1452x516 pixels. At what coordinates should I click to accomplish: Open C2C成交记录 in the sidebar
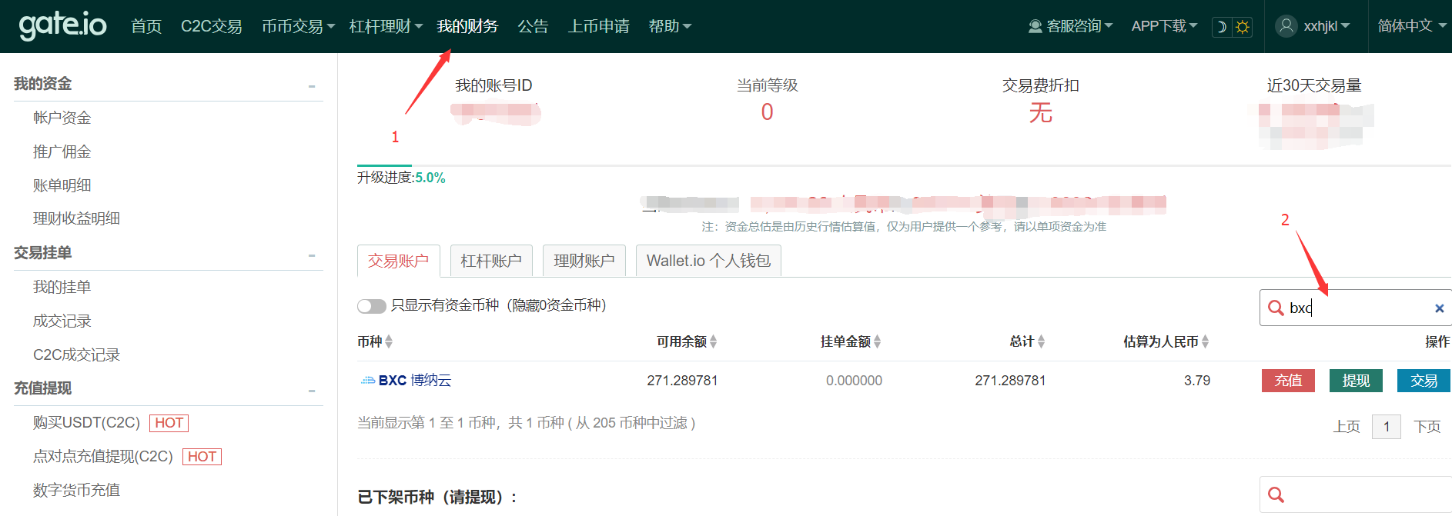[76, 355]
